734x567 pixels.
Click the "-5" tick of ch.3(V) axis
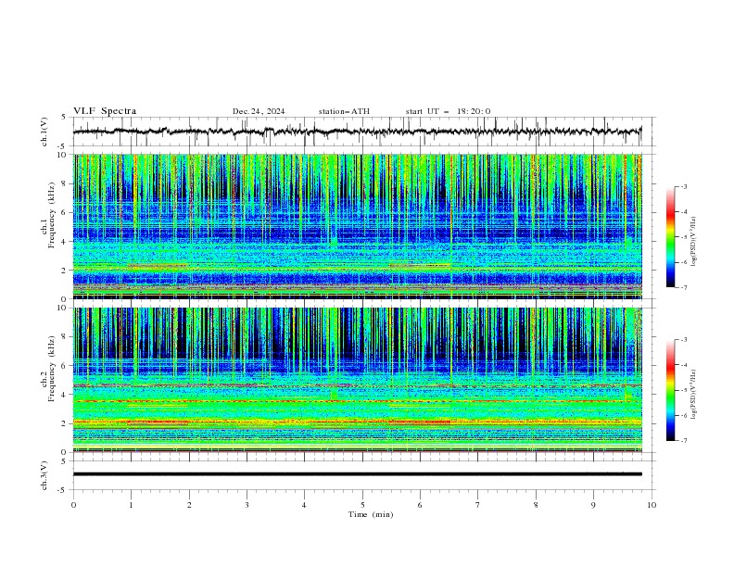click(63, 490)
